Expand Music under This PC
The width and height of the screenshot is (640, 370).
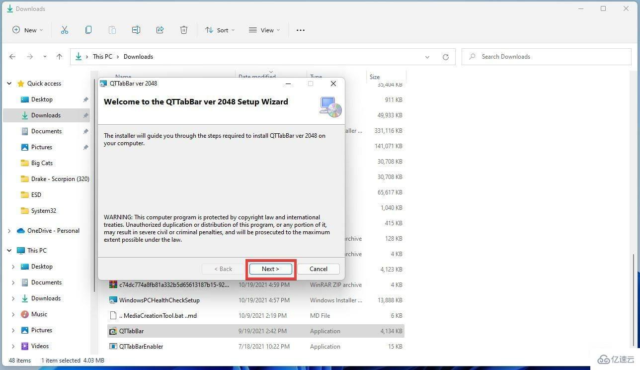(13, 314)
